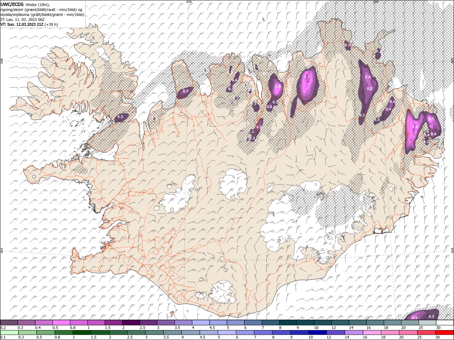The height and width of the screenshot is (340, 454).
Task: Click the light lavender 4 swatch in upper legend row
Action: (x=201, y=323)
